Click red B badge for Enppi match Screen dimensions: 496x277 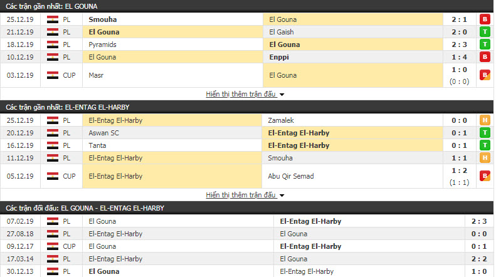pyautogui.click(x=485, y=57)
